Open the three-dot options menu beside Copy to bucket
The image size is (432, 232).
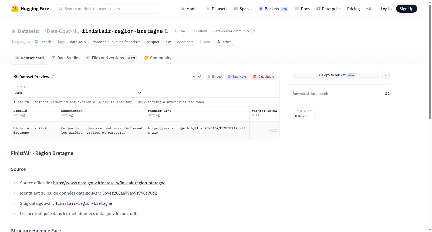385,75
